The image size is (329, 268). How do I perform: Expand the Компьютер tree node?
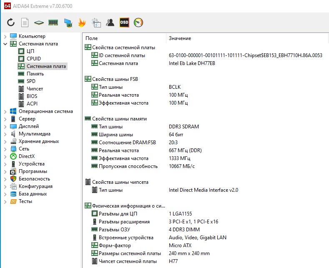[5, 37]
